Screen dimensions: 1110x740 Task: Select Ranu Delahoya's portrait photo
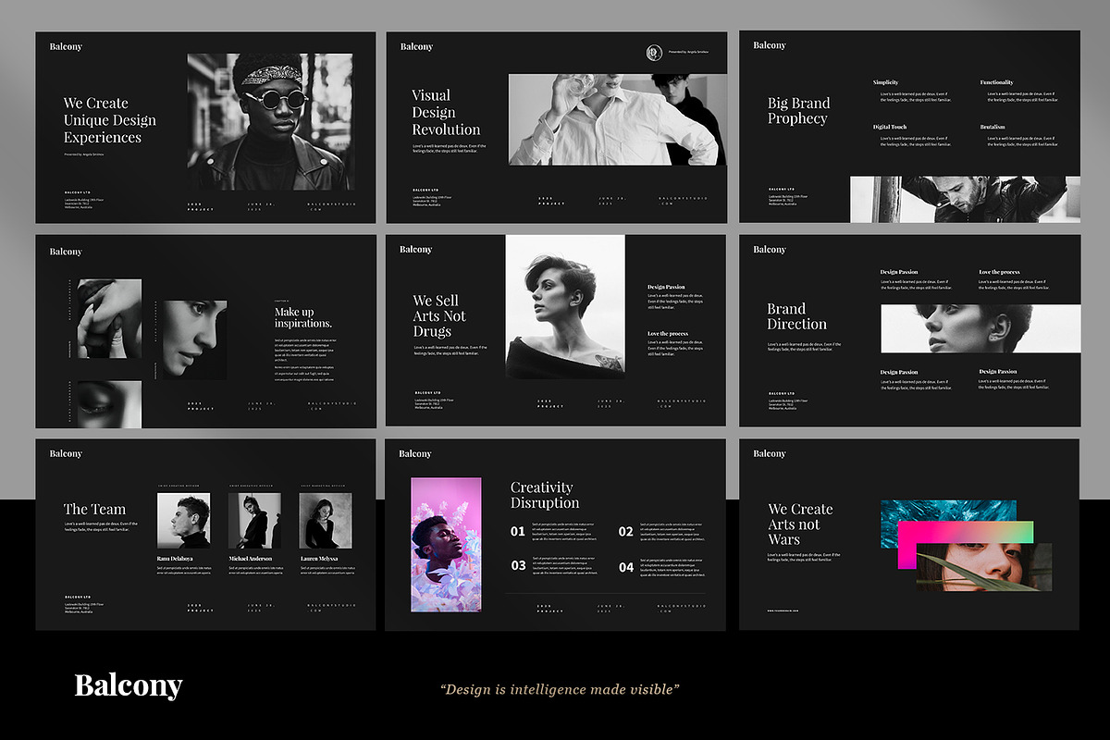[x=183, y=521]
